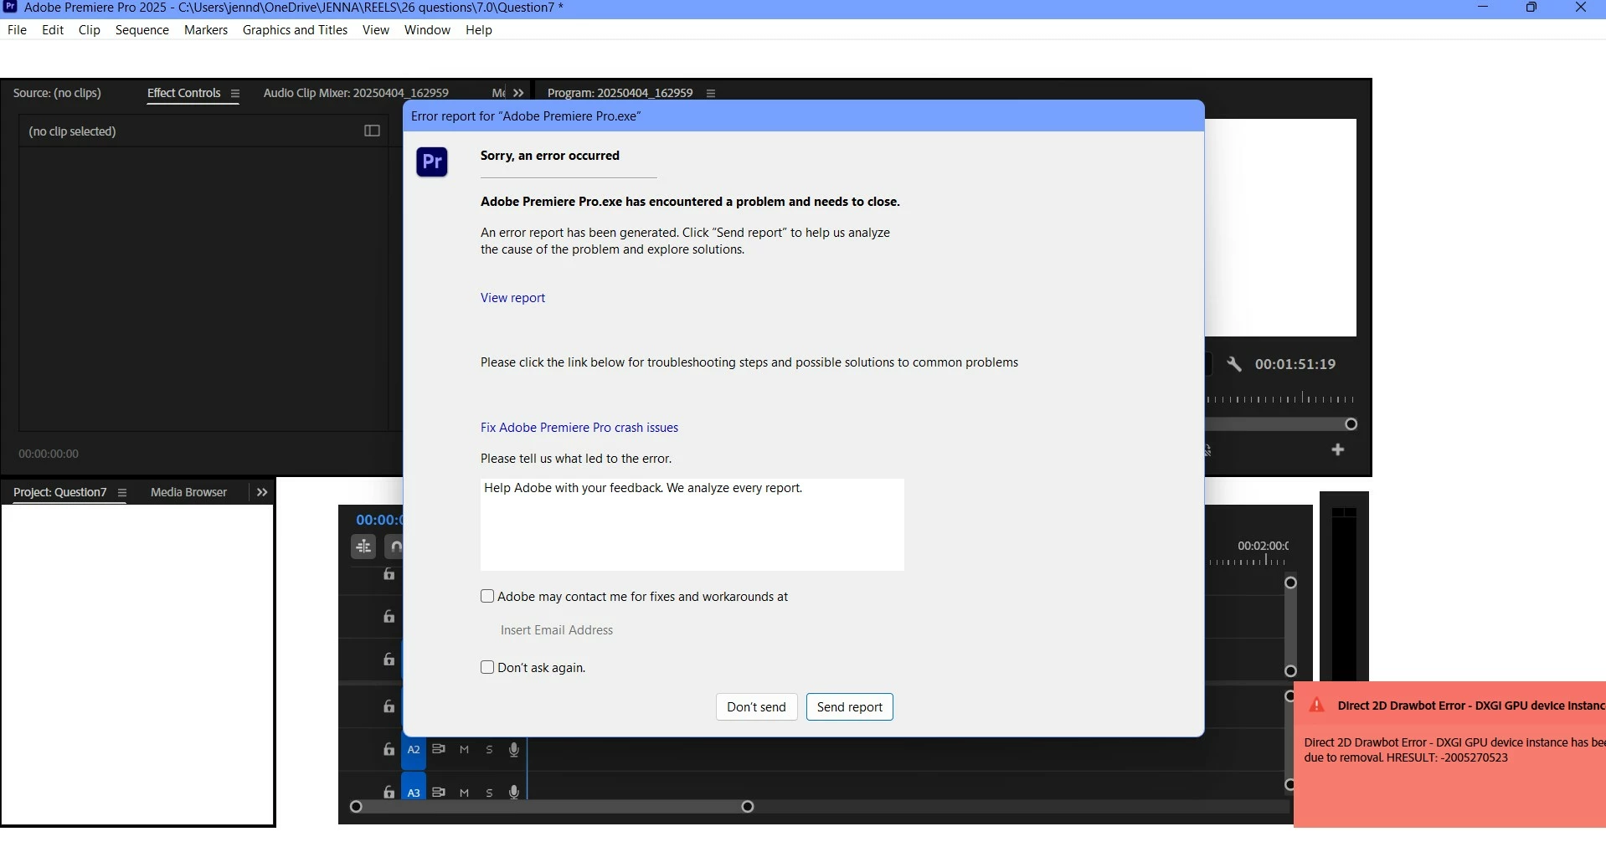Open the Window menu
This screenshot has width=1606, height=847.
pos(427,30)
